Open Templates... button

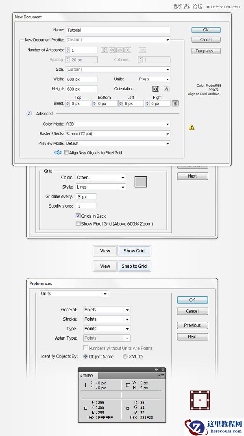[206, 51]
